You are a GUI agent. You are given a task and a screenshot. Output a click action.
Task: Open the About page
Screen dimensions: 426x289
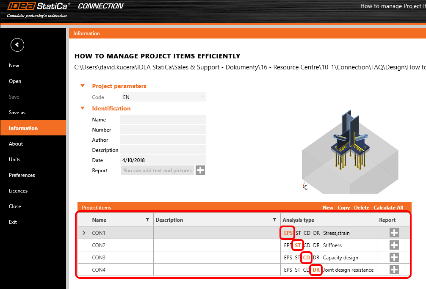pos(16,143)
